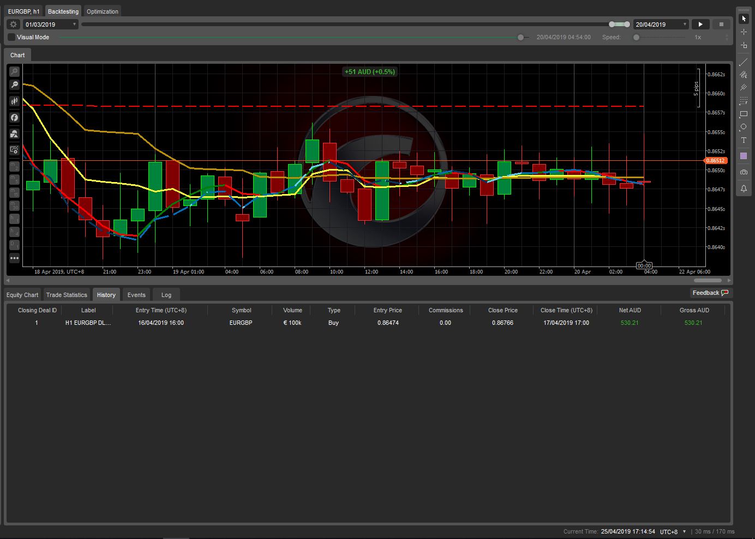This screenshot has height=539, width=755.
Task: Select the Andrews pitchfork tool
Action: [744, 88]
